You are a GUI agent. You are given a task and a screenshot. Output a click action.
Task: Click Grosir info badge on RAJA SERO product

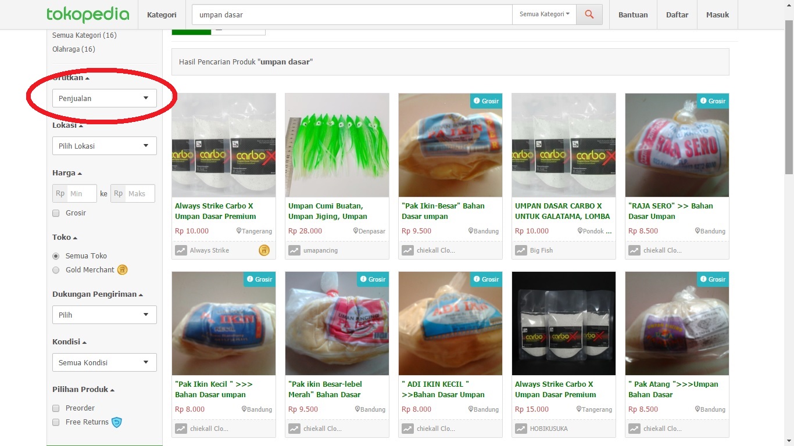pyautogui.click(x=713, y=101)
